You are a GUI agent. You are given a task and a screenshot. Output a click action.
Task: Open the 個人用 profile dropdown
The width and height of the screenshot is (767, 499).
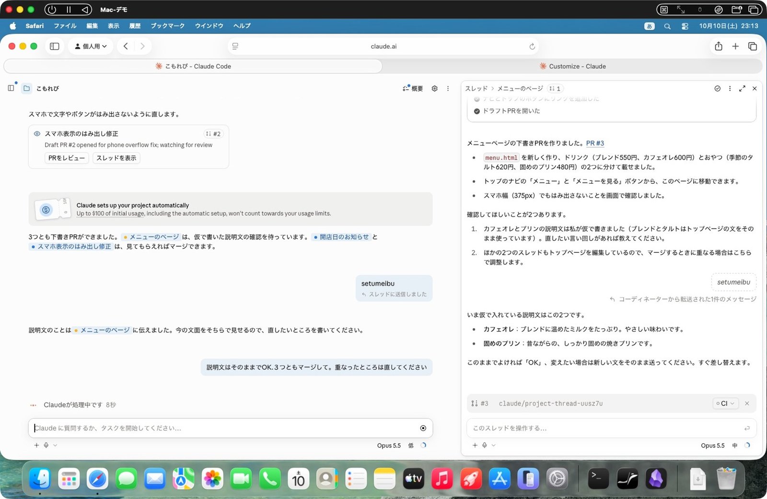[91, 46]
